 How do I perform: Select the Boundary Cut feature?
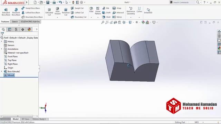tap(78, 17)
